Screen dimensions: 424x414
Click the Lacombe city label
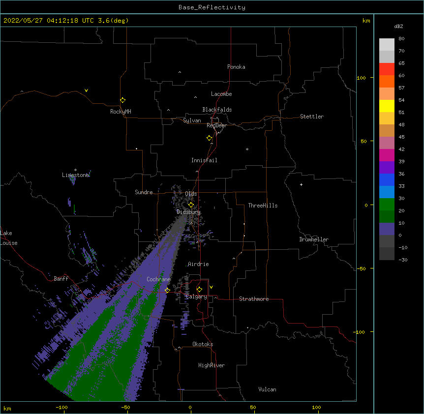(x=221, y=94)
